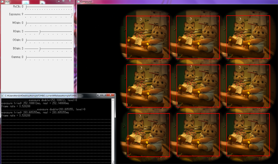278x164 pixels.
Task: Click the simpleTOMBO.exe path in console title
Action: (x=43, y=96)
